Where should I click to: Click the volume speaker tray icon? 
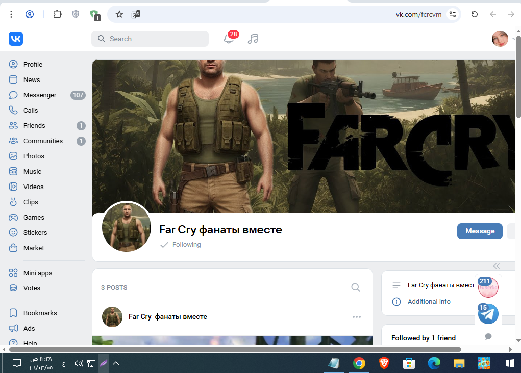pyautogui.click(x=79, y=363)
